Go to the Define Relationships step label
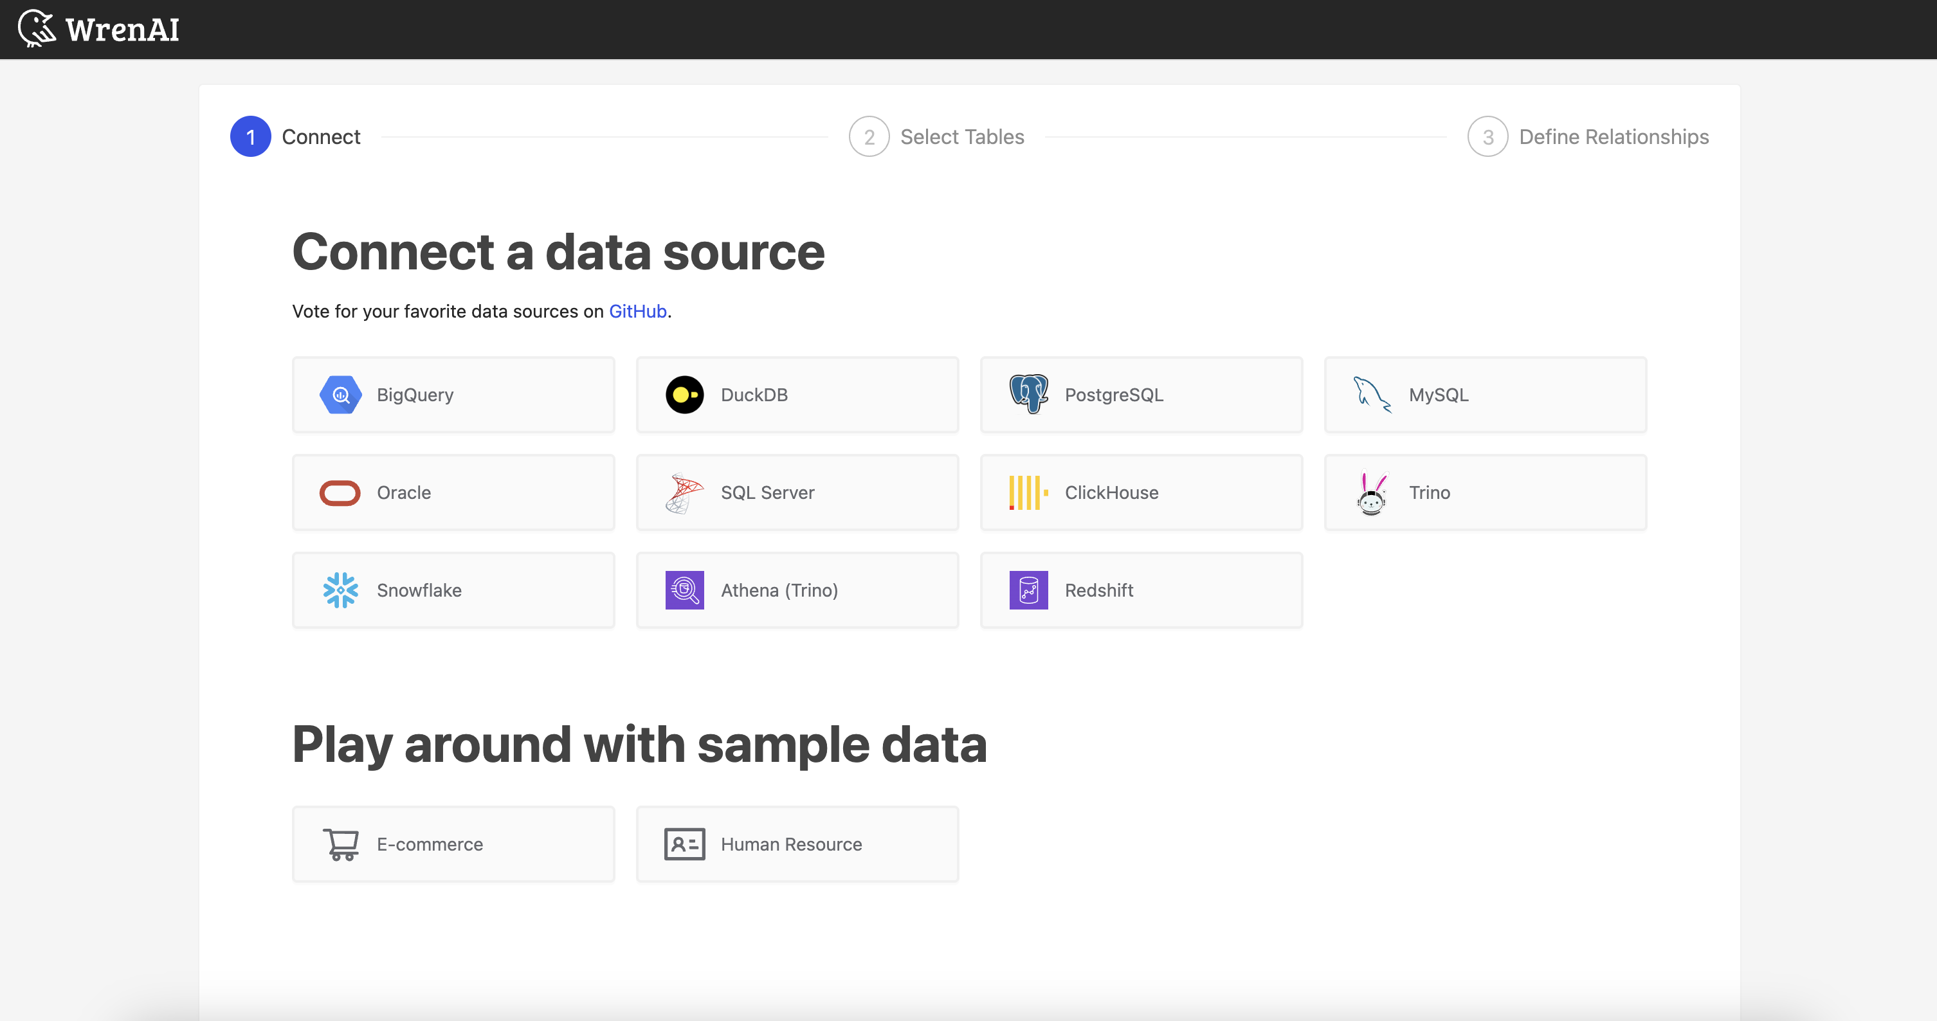 pos(1614,137)
